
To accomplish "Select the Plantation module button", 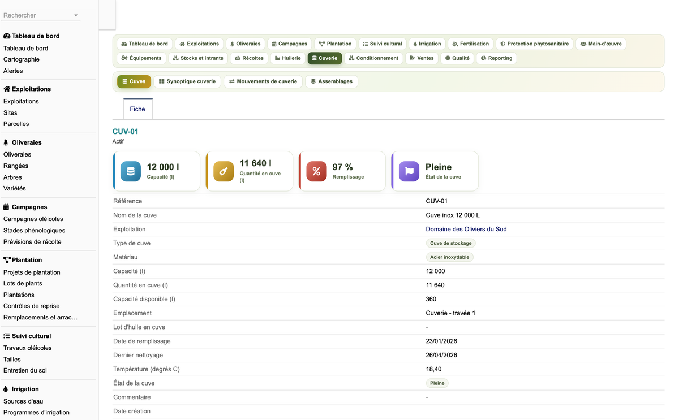I will click(335, 44).
